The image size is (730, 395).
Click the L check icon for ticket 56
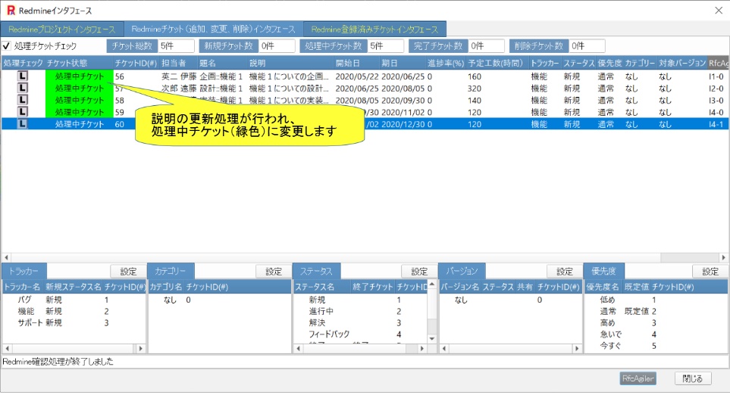22,76
